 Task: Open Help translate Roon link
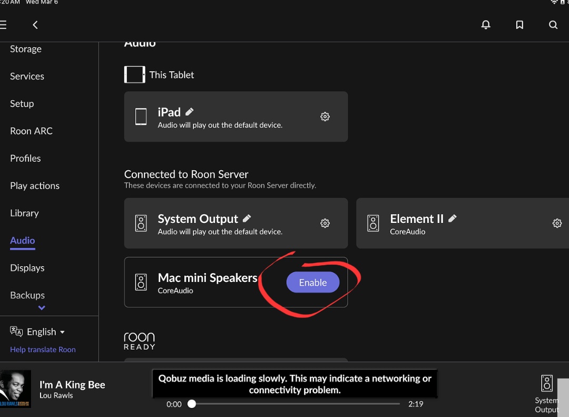43,350
